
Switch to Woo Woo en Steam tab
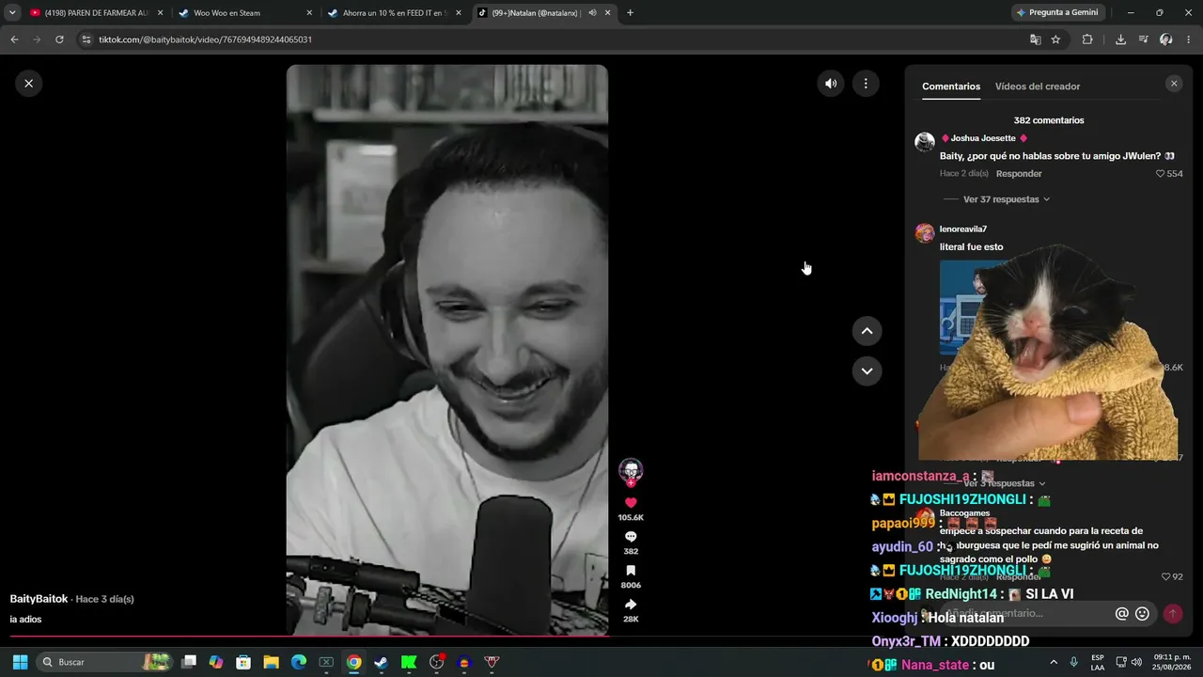(245, 13)
